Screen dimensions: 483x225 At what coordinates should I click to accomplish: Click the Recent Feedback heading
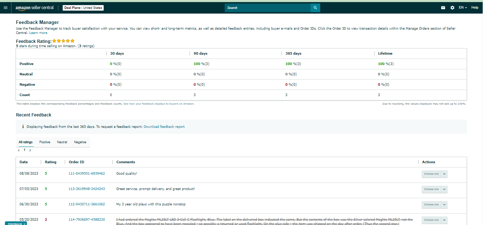(x=34, y=115)
